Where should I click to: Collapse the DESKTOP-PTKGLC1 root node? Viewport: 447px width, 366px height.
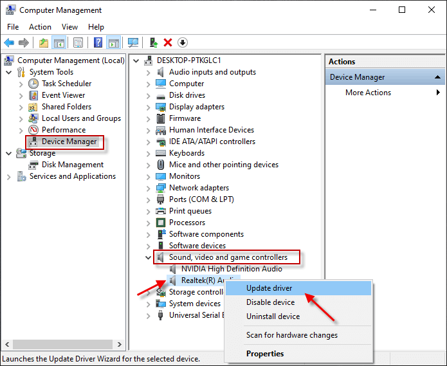pos(136,60)
